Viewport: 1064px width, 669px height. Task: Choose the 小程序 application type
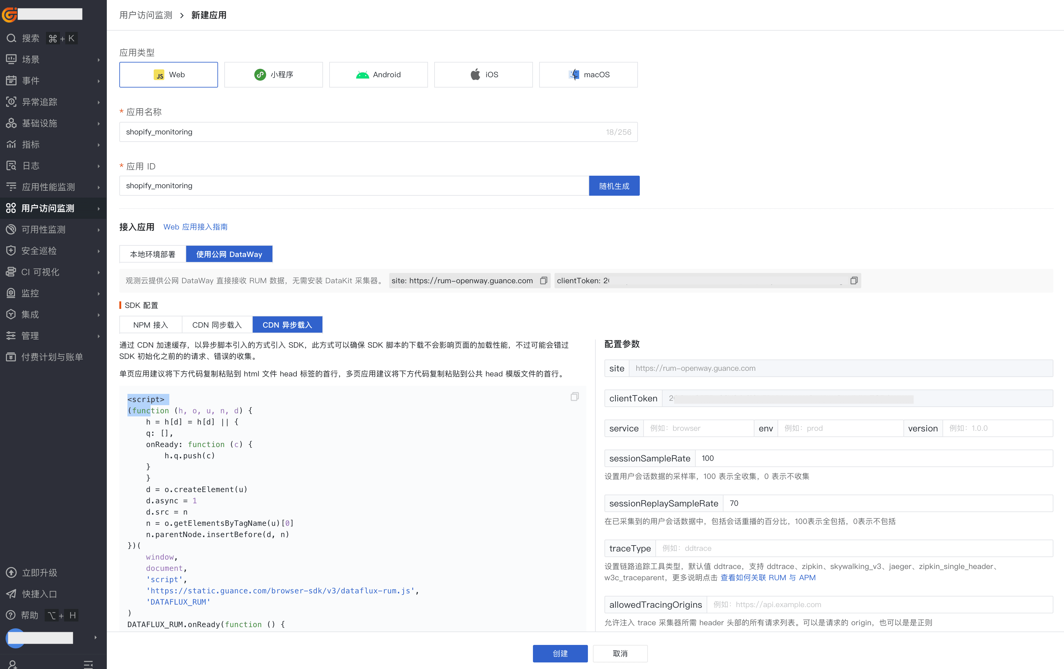[274, 75]
